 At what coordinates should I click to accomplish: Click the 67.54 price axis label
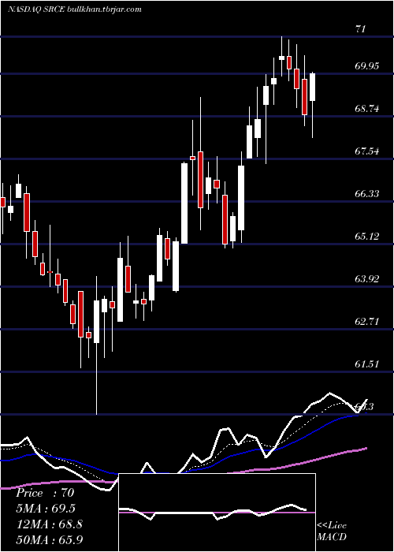point(367,151)
